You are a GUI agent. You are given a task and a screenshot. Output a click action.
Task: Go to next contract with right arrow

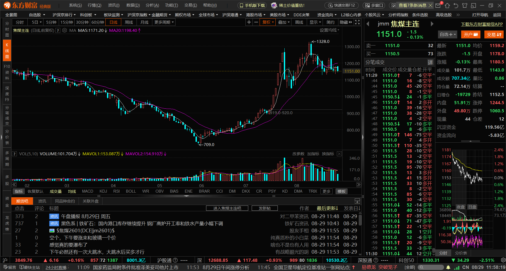[432, 24]
